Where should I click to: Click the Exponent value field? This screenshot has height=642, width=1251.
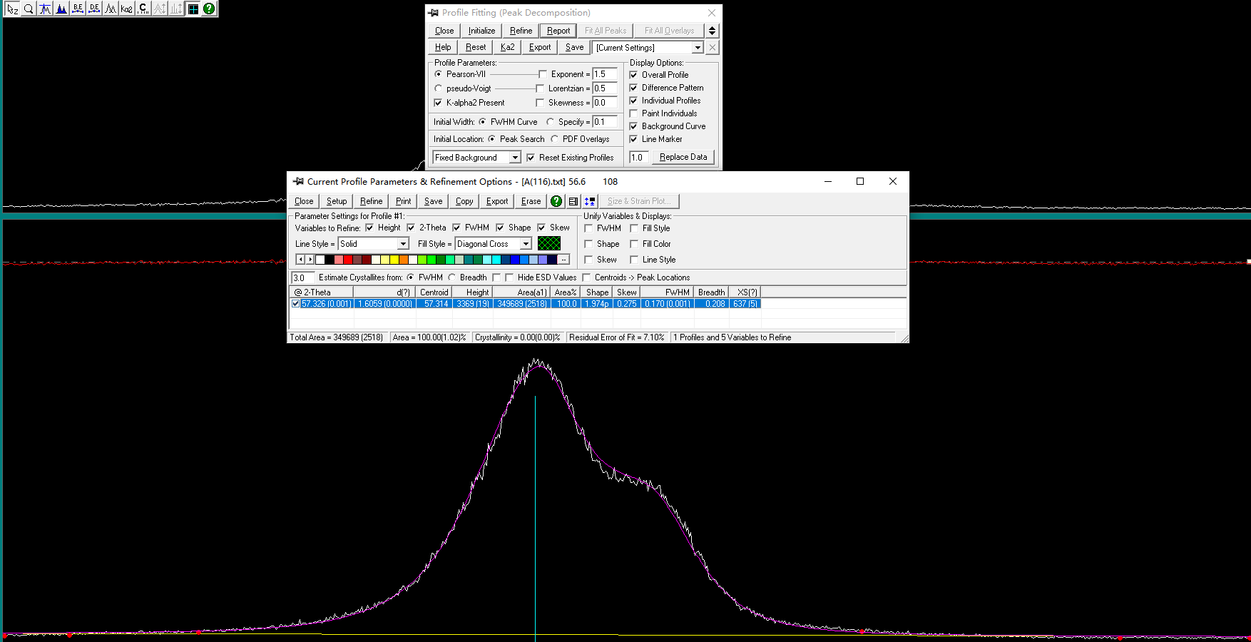click(605, 74)
